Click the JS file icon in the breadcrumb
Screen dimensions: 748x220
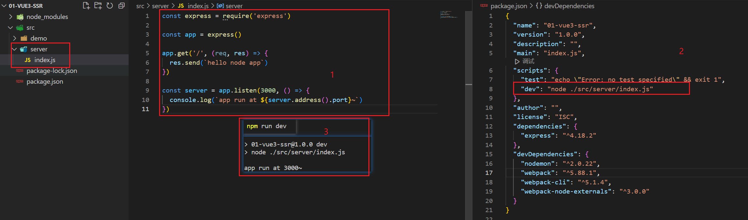click(x=181, y=6)
